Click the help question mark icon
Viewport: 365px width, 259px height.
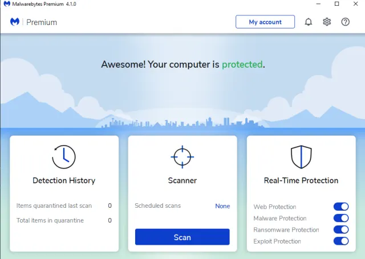coord(345,22)
